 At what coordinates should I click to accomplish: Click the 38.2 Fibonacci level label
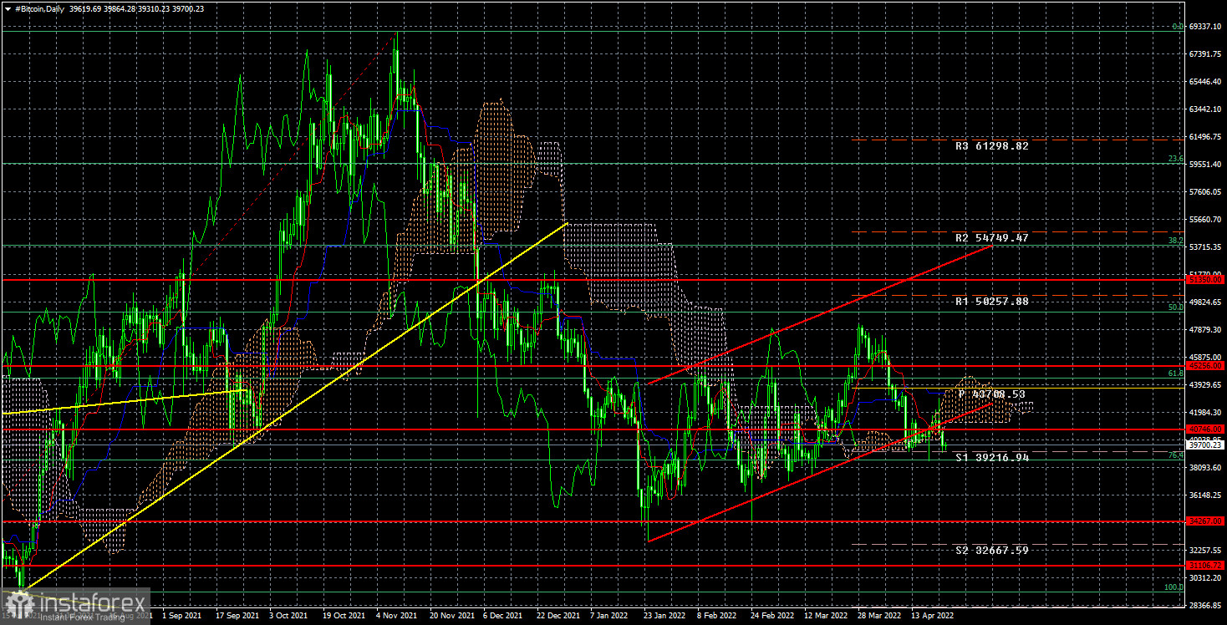click(x=1175, y=241)
